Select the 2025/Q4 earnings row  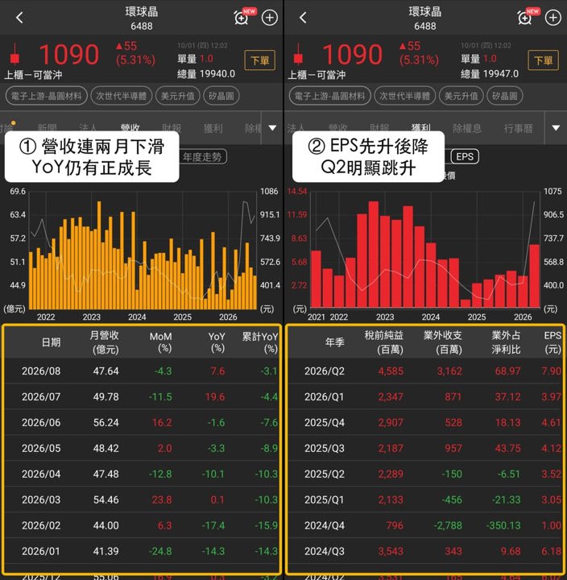[x=425, y=422]
